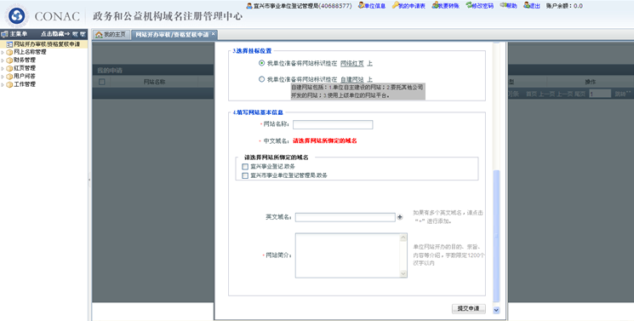Check 宜兴市事业单位登记管理局.政务 domain box

click(x=245, y=175)
